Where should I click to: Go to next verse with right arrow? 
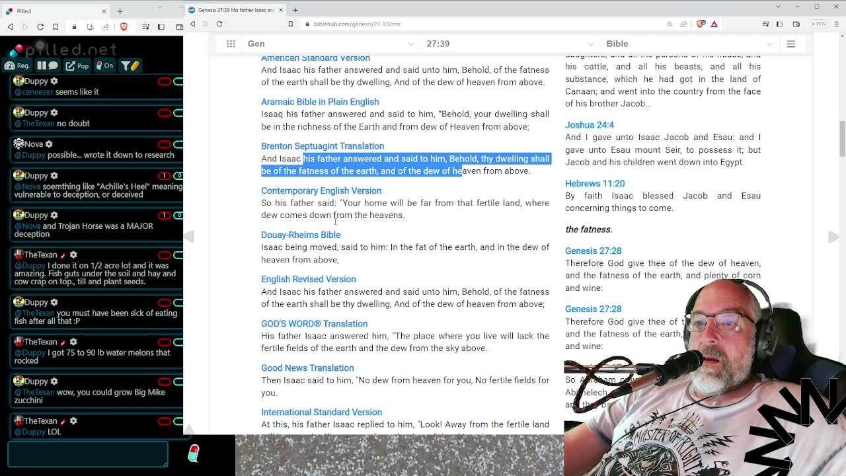833,237
